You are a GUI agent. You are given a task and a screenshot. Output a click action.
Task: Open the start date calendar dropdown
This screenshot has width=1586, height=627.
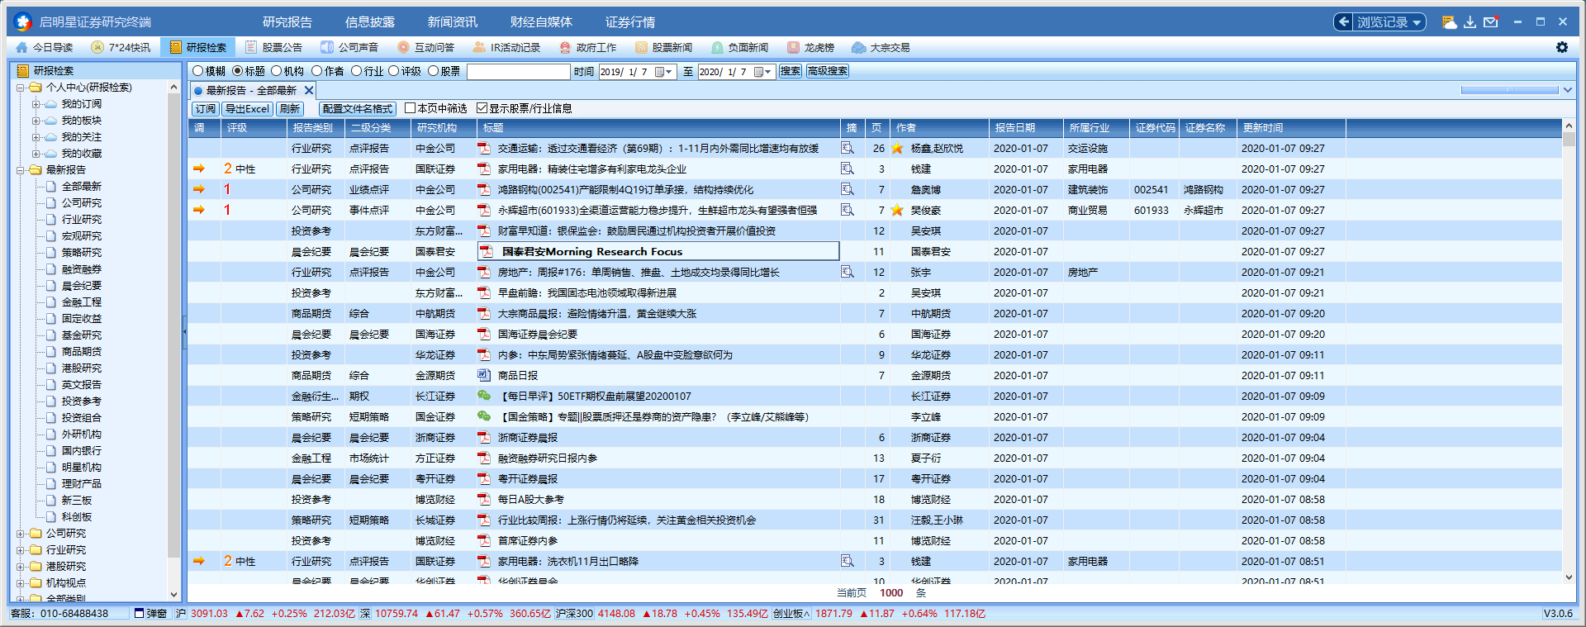pyautogui.click(x=664, y=72)
